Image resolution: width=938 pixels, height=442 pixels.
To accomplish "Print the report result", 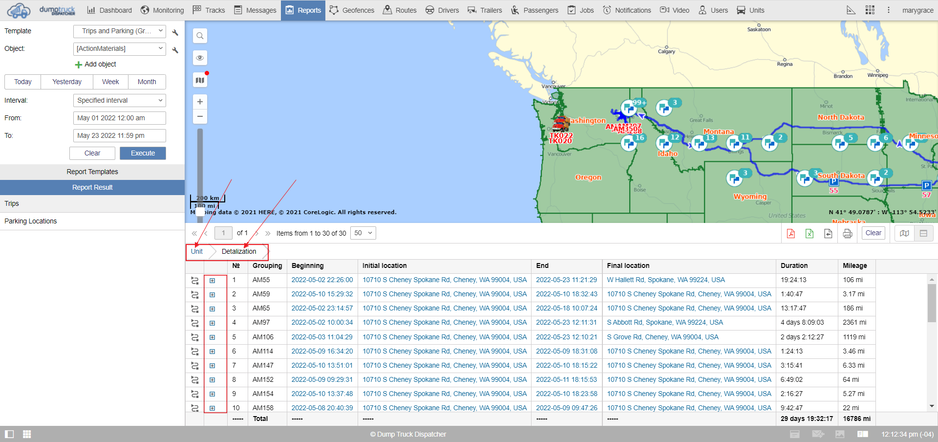I will click(x=848, y=234).
